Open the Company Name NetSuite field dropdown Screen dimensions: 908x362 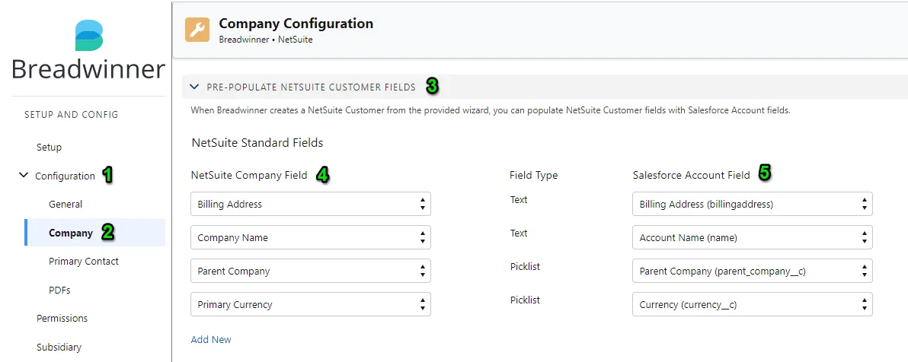[x=310, y=238]
